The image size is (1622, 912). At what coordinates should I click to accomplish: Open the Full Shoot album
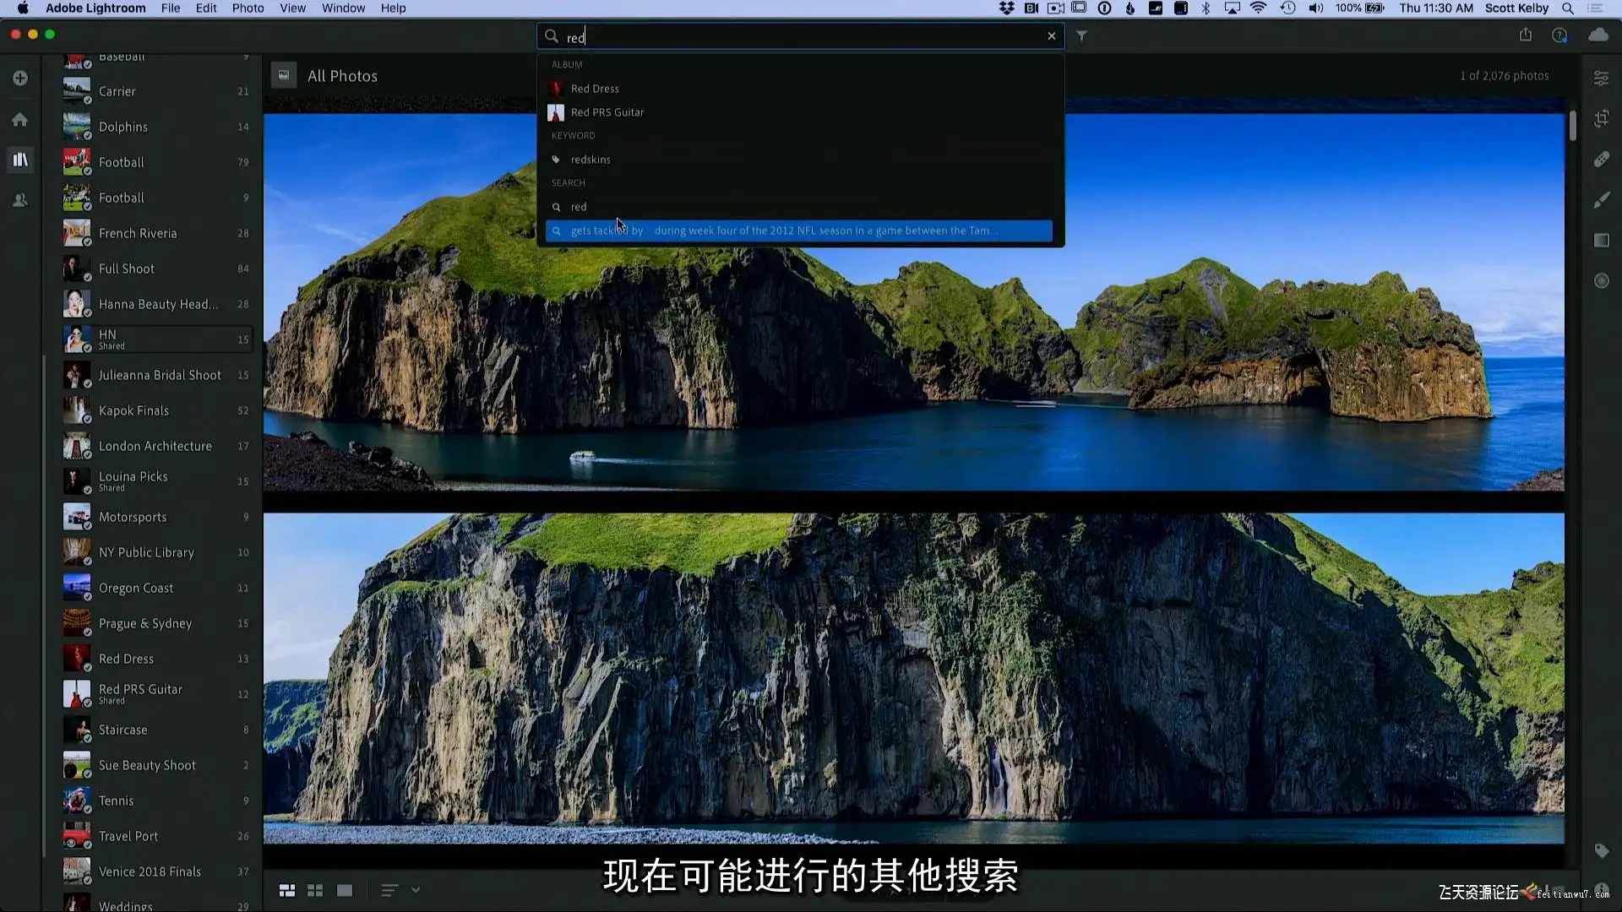(x=157, y=269)
